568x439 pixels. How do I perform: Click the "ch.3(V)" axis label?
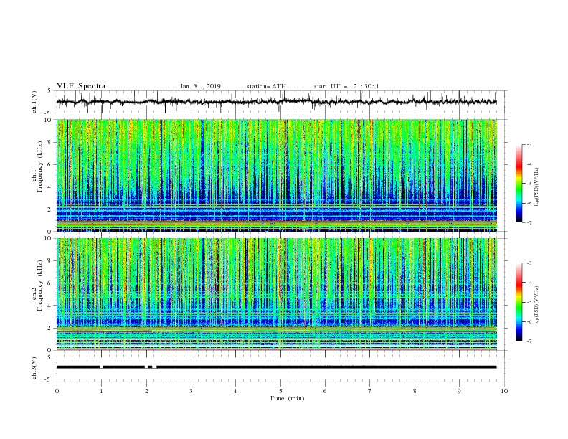click(x=34, y=368)
